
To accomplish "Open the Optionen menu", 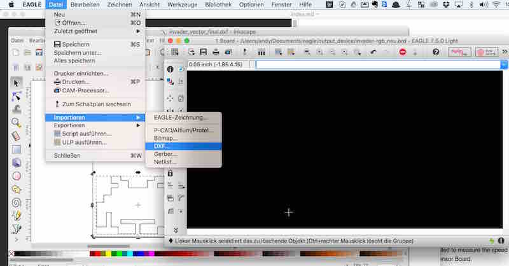I will click(x=251, y=4).
